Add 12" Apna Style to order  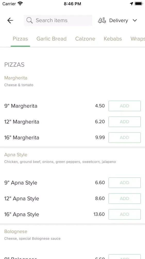tap(125, 199)
